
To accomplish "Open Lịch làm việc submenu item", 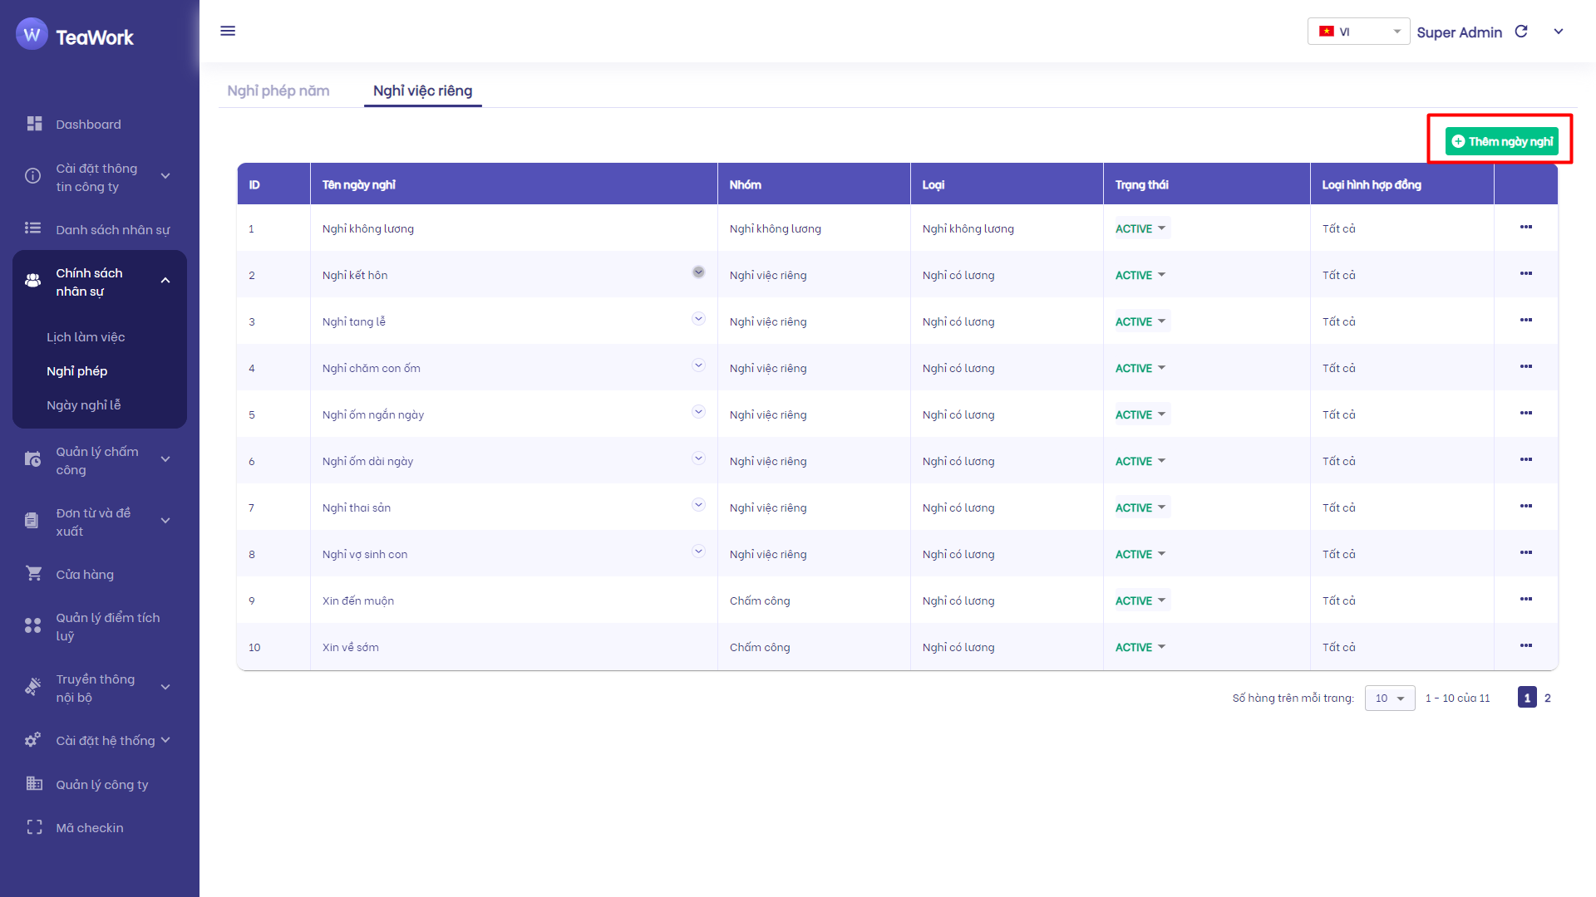I will pyautogui.click(x=86, y=337).
